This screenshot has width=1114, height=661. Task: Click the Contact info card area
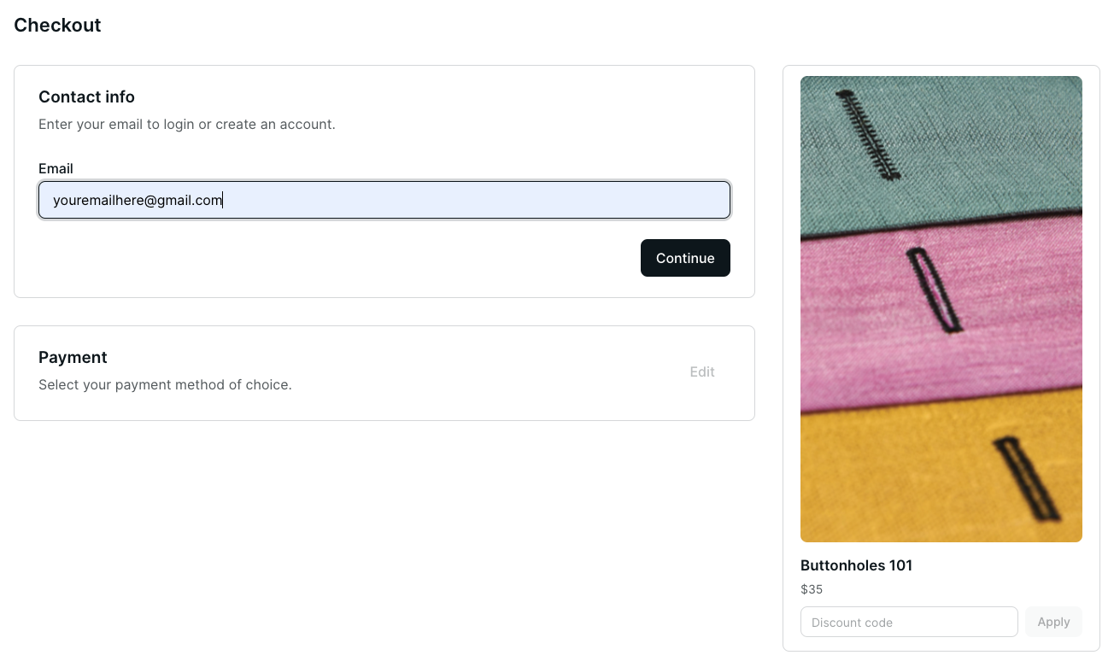(384, 180)
